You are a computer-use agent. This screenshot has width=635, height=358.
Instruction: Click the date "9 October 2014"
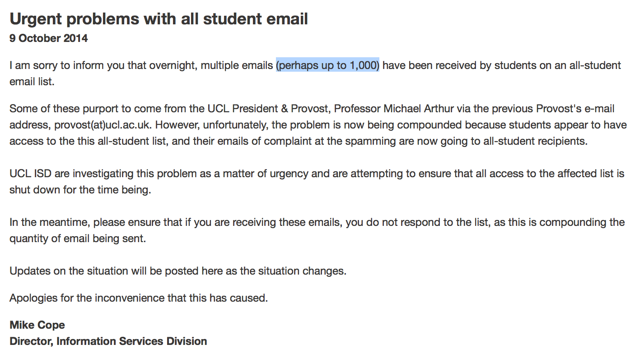pyautogui.click(x=48, y=38)
